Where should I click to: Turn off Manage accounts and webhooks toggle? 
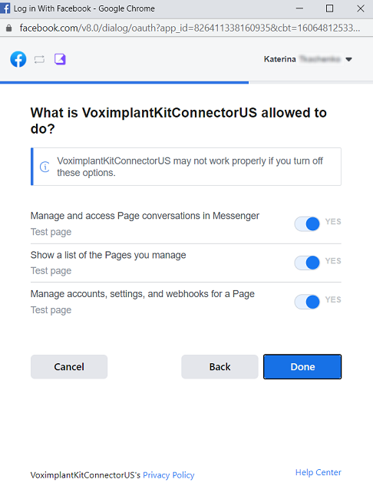[x=307, y=302]
